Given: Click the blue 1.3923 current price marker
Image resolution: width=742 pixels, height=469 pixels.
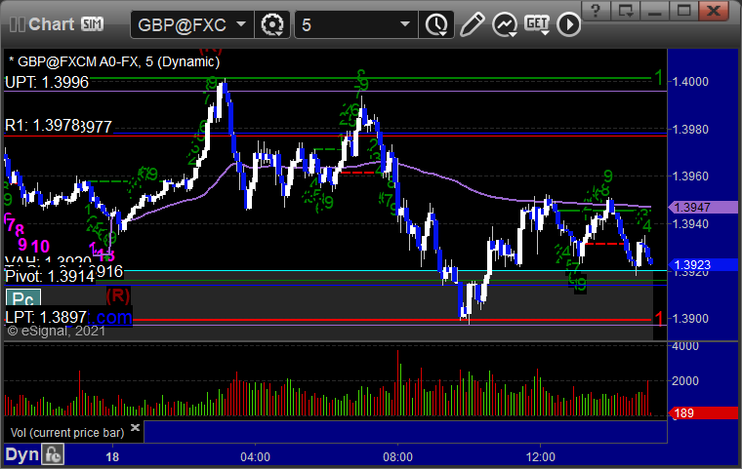Looking at the screenshot, I should click(x=703, y=265).
